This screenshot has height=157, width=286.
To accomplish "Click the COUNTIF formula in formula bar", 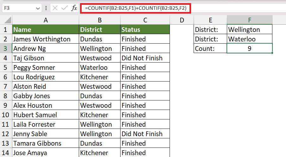I will click(135, 8).
